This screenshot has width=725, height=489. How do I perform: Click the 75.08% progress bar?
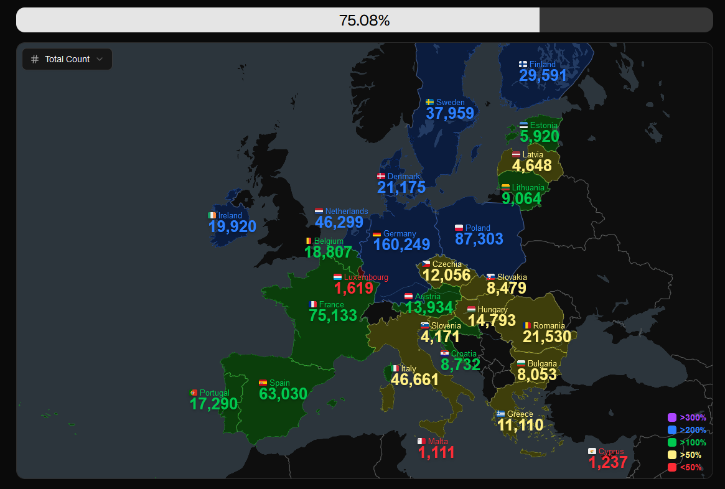click(x=364, y=20)
